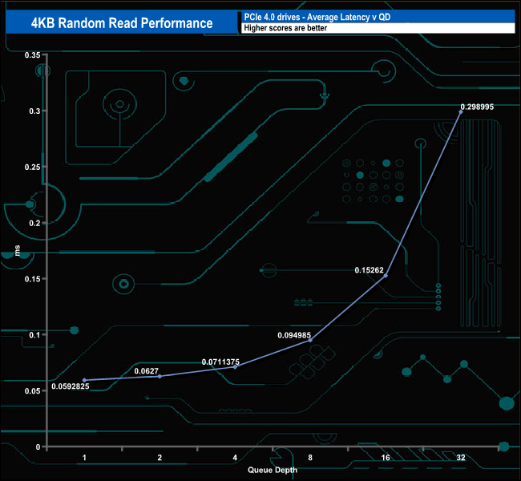Click the data label 0.0592825

[70, 386]
